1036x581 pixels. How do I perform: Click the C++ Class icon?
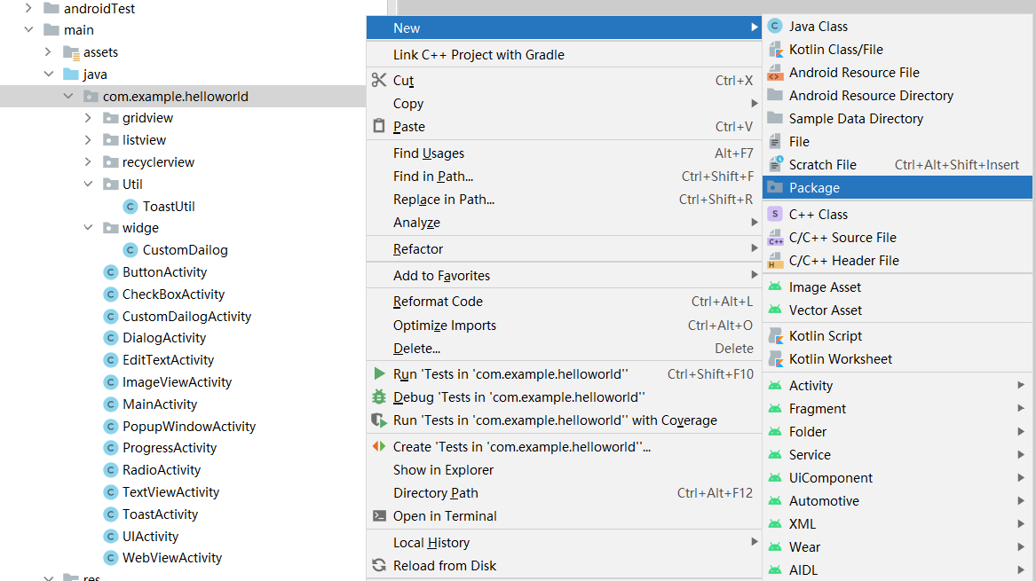(775, 214)
